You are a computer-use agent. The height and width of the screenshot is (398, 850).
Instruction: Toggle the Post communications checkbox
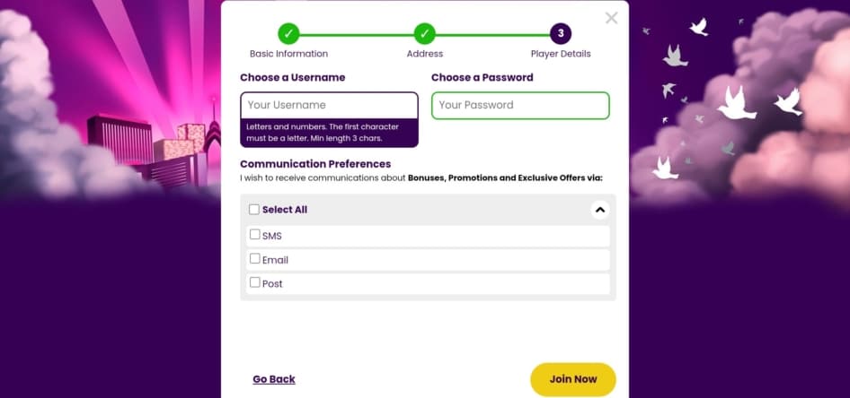click(x=255, y=282)
